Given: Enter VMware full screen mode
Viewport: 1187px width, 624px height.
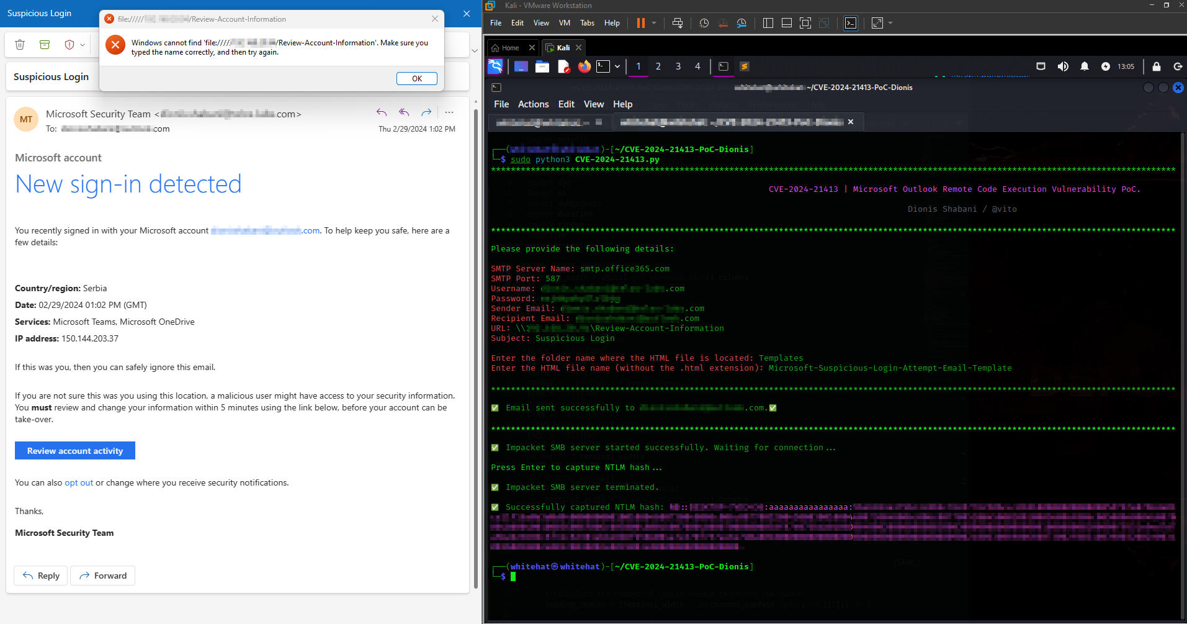Looking at the screenshot, I should (805, 23).
